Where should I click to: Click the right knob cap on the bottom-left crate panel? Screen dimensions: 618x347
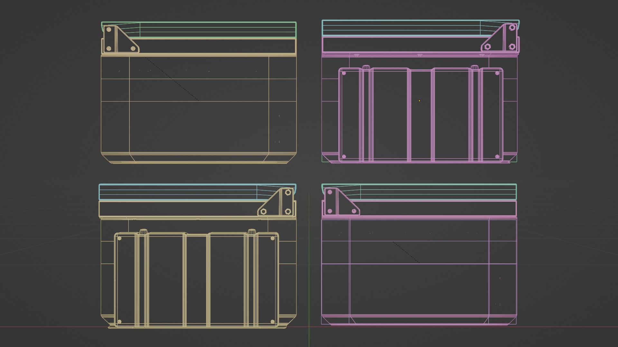tap(252, 231)
